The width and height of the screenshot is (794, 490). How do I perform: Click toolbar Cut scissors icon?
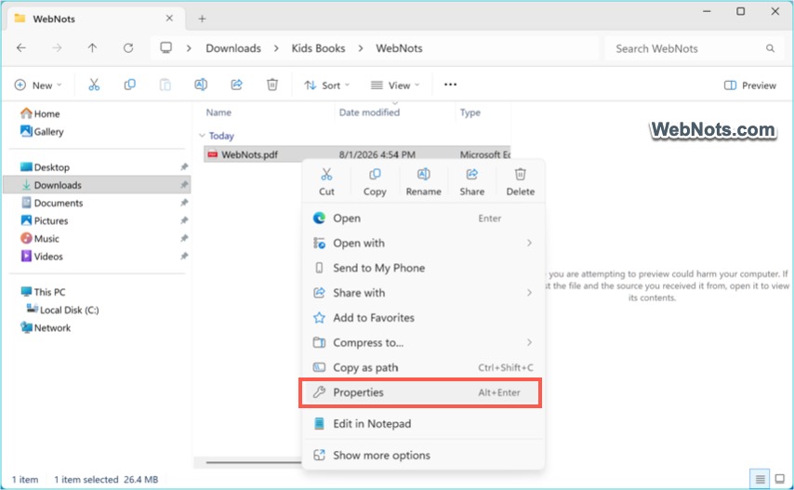tap(94, 85)
